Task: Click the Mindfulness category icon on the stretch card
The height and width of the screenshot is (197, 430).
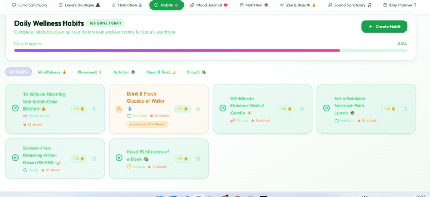Action: pos(26,116)
